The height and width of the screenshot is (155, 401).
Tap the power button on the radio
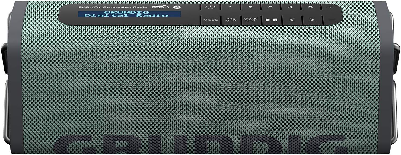coord(210,7)
